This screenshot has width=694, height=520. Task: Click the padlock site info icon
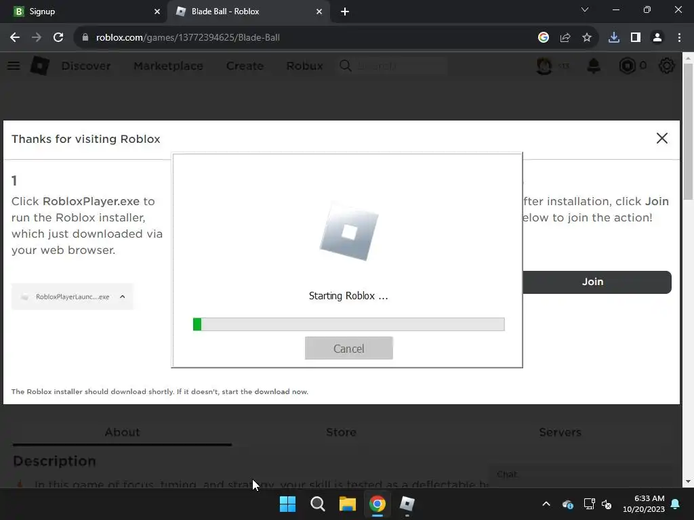click(x=85, y=38)
